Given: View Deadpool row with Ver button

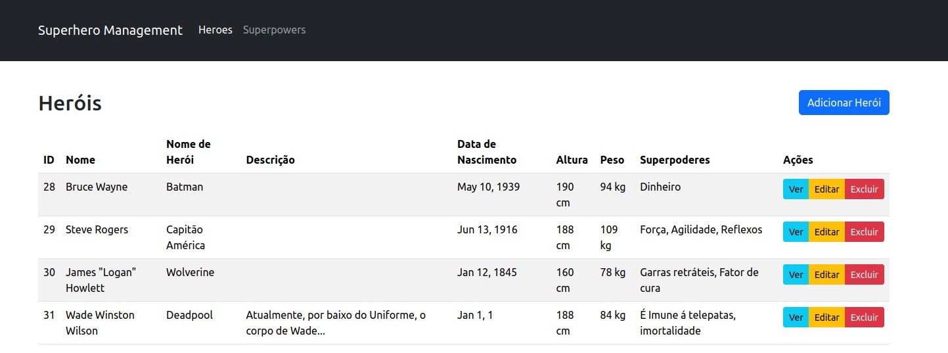Looking at the screenshot, I should [796, 318].
